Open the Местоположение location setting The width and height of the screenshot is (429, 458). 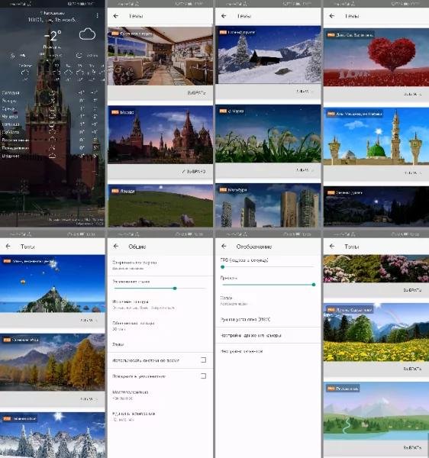[160, 395]
